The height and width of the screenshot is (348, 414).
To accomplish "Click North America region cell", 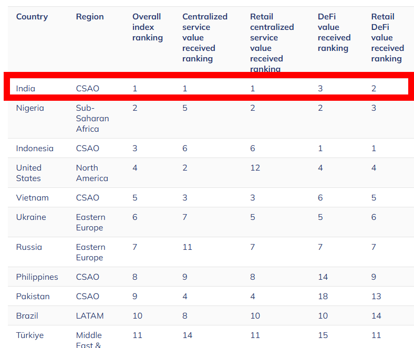I will coord(92,173).
